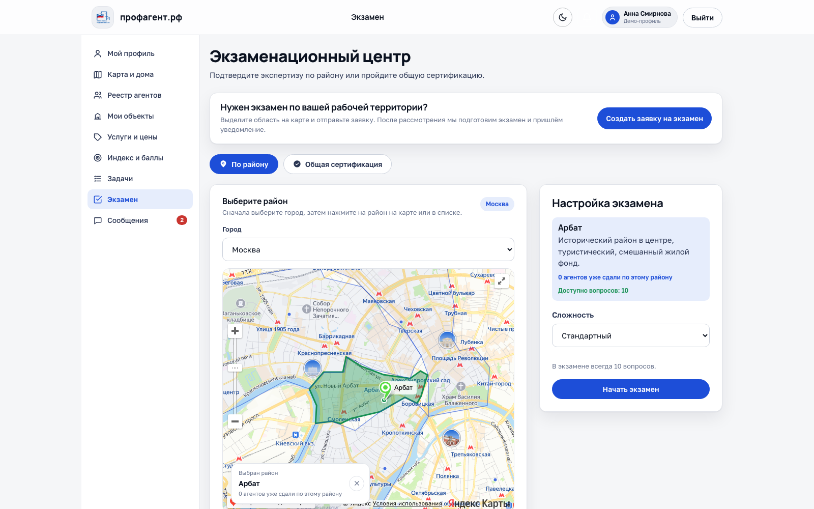This screenshot has width=814, height=509.
Task: Click the Задачи list icon
Action: tap(98, 179)
